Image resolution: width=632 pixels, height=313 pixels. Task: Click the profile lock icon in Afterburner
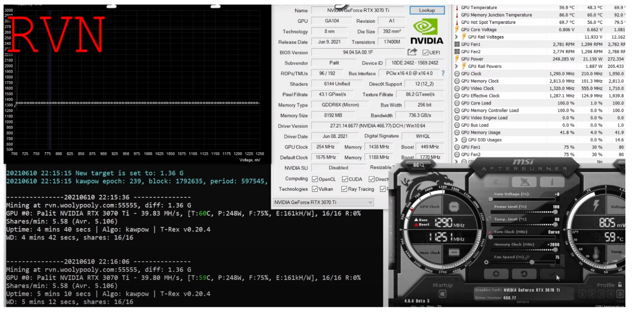click(620, 285)
